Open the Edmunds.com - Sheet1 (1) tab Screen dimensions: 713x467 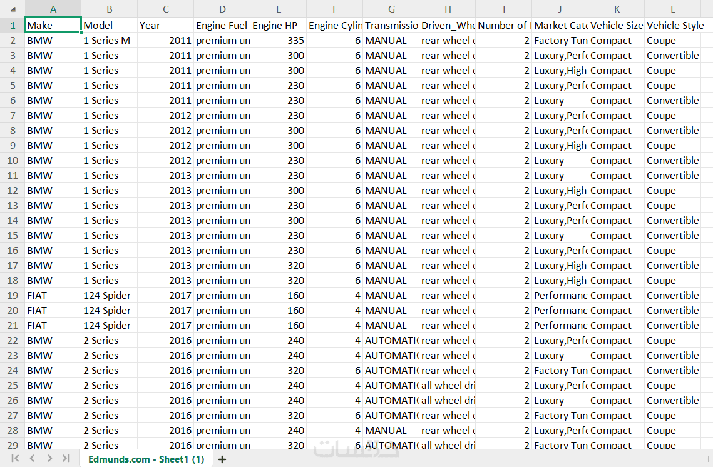coord(146,459)
